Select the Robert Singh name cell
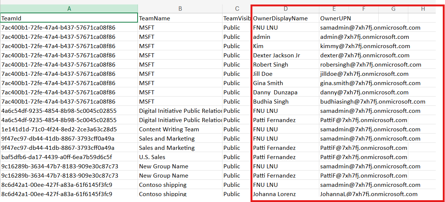The image size is (445, 202). [285, 64]
